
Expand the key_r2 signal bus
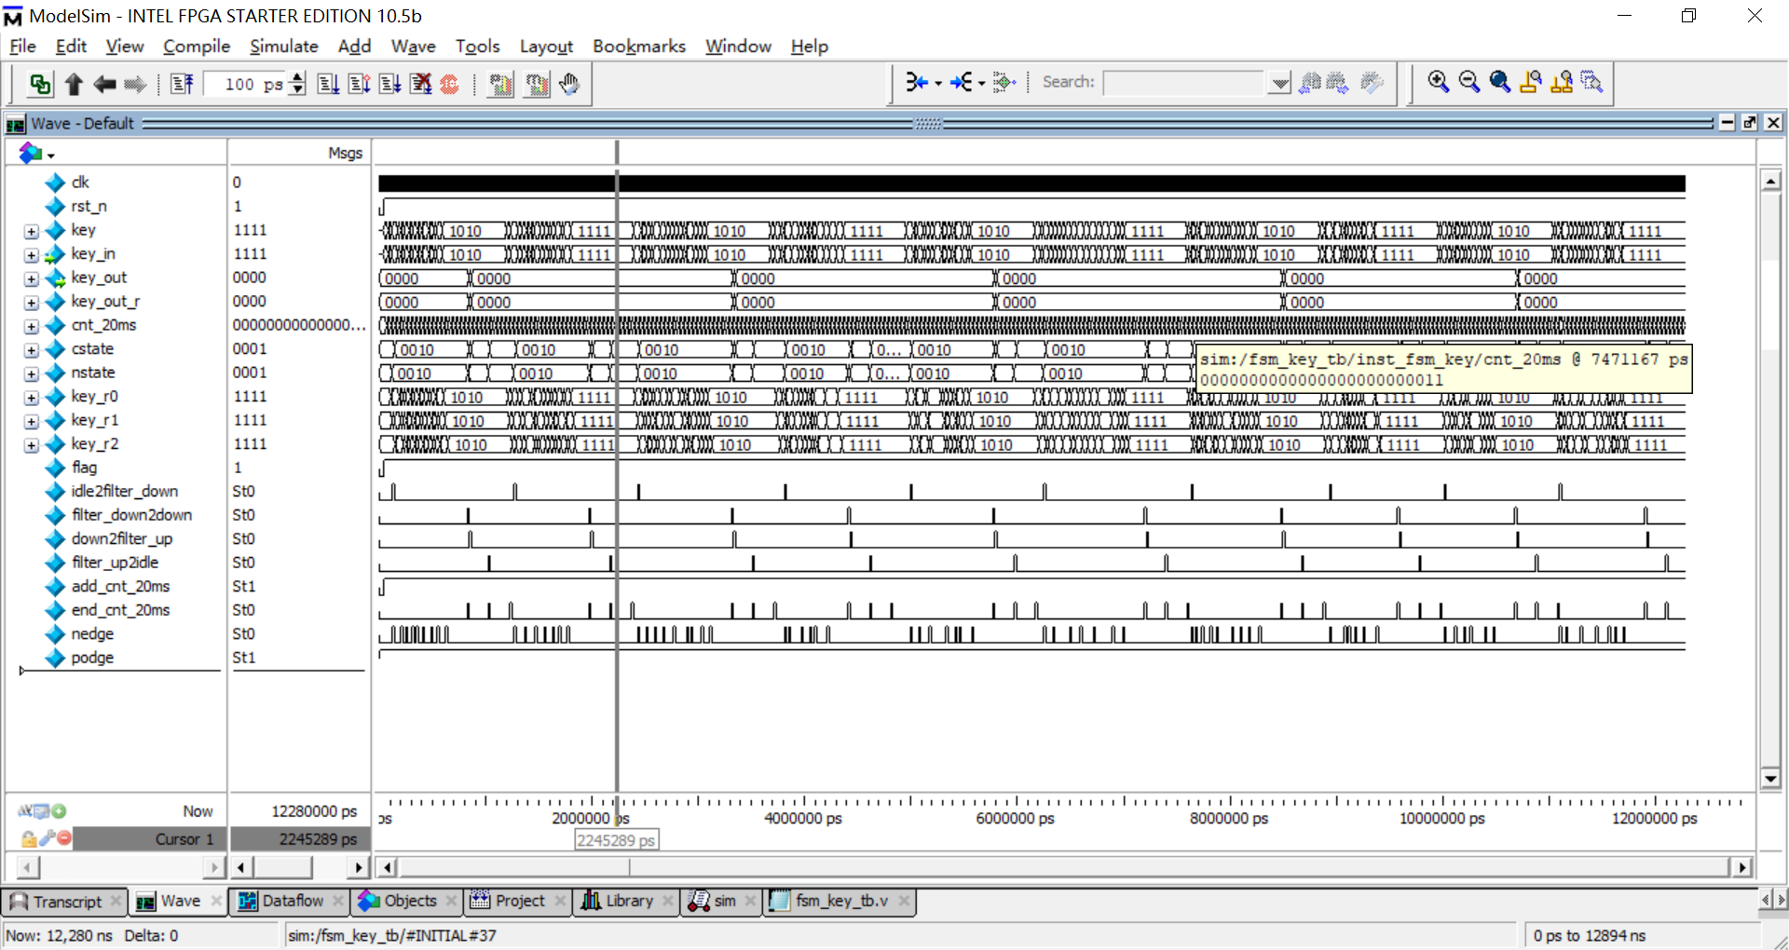click(x=32, y=445)
